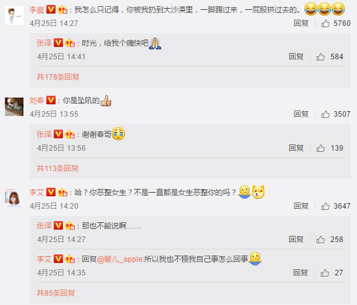Click the verified V badge next to 刘春
This screenshot has height=305, width=357.
pyautogui.click(x=51, y=100)
